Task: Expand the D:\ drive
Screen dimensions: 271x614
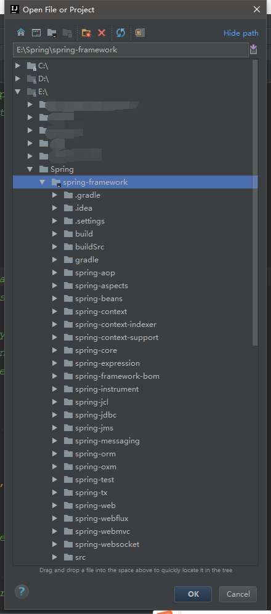Action: click(x=18, y=79)
